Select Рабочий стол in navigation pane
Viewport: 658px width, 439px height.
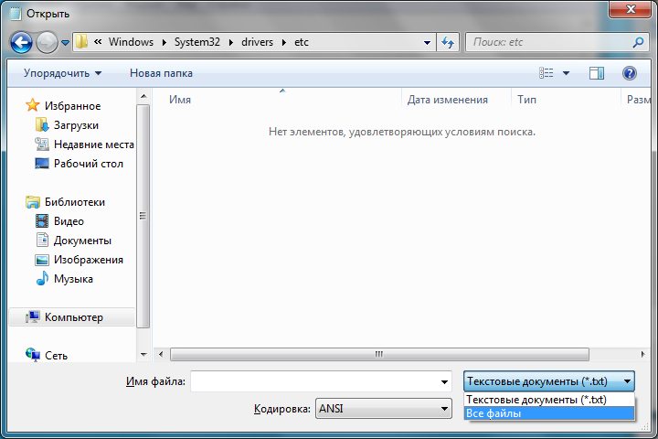click(x=88, y=164)
